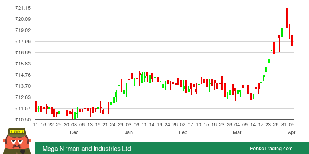The height and width of the screenshot is (154, 309).
Task: Click the Dec month label
Action: click(74, 132)
